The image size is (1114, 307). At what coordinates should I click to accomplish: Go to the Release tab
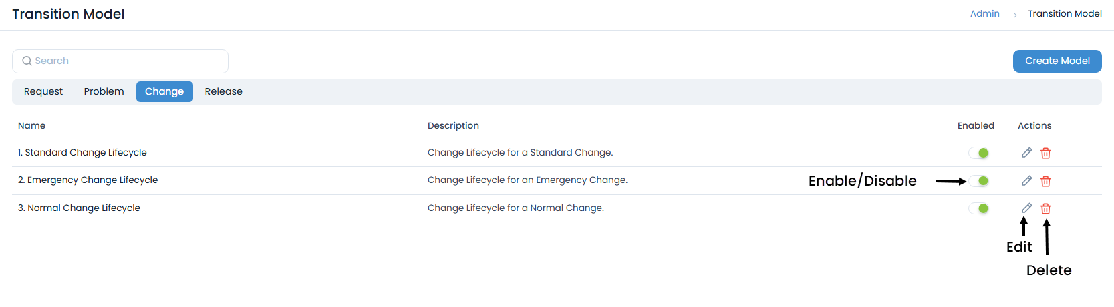click(x=223, y=92)
